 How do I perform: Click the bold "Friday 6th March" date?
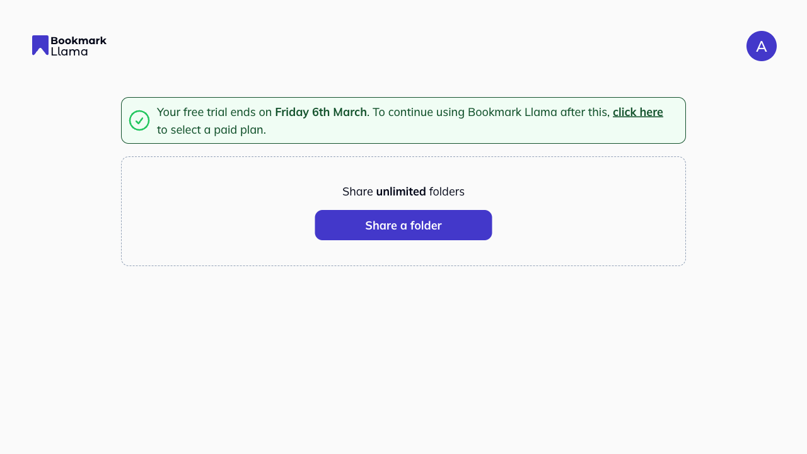[321, 112]
